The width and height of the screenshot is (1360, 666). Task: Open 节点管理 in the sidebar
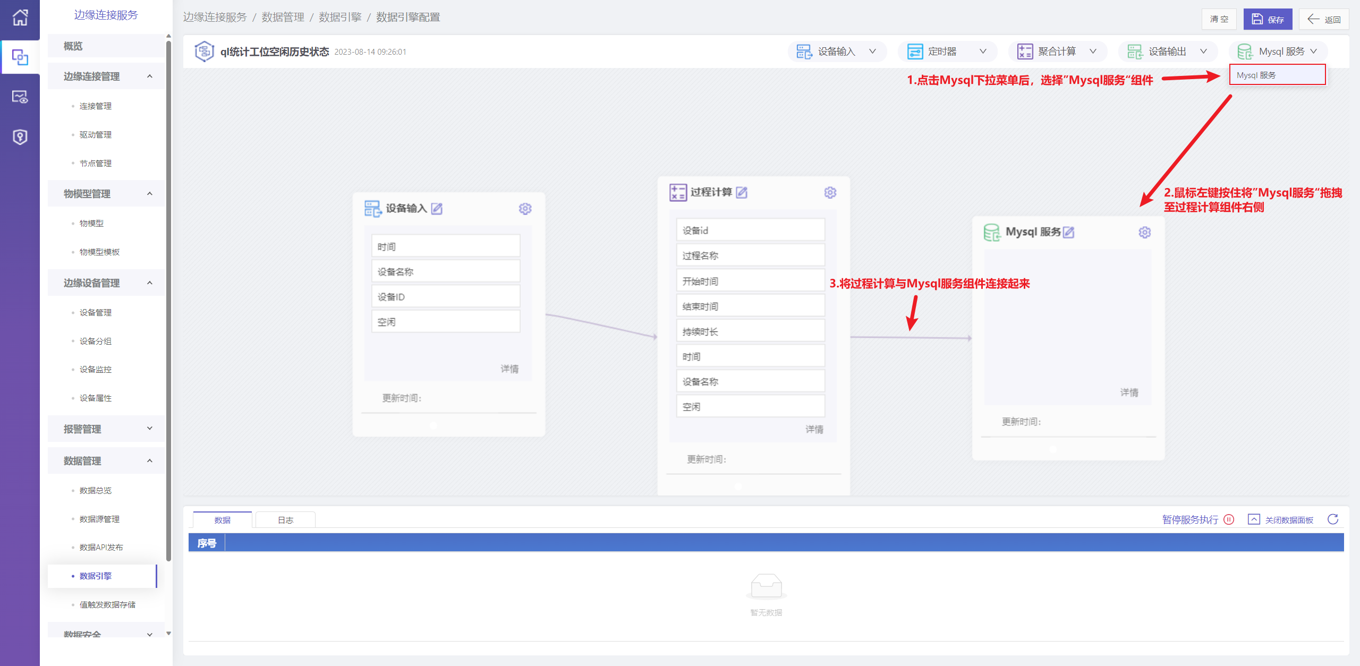(96, 164)
